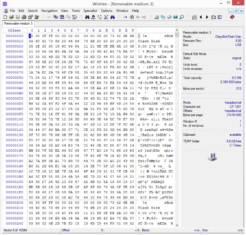
Task: Click the Offset field in the status bar
Action: click(82, 230)
